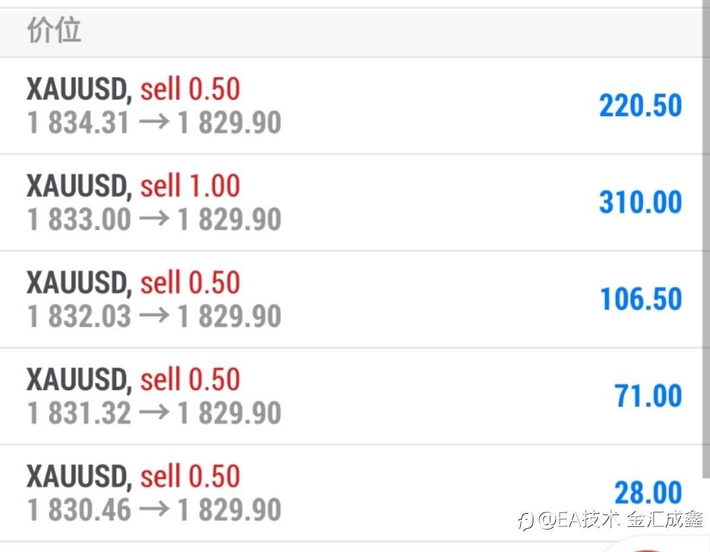Screen dimensions: 710x552
Task: Click the 310.00 profit value
Action: tap(640, 202)
